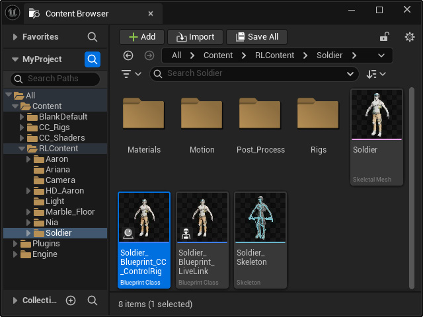Select the Content Browser tab
The width and height of the screenshot is (423, 317).
pos(93,13)
